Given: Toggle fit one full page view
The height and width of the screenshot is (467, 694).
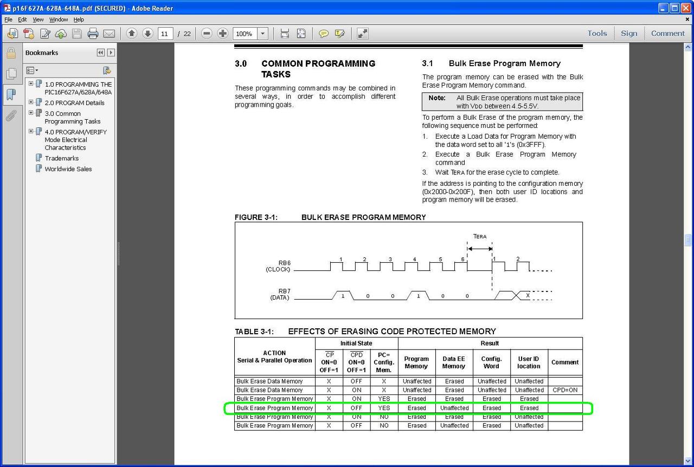Looking at the screenshot, I should click(301, 34).
